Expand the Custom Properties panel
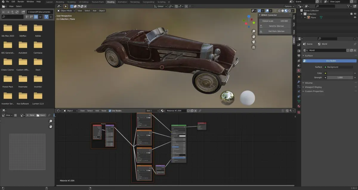 pyautogui.click(x=314, y=91)
